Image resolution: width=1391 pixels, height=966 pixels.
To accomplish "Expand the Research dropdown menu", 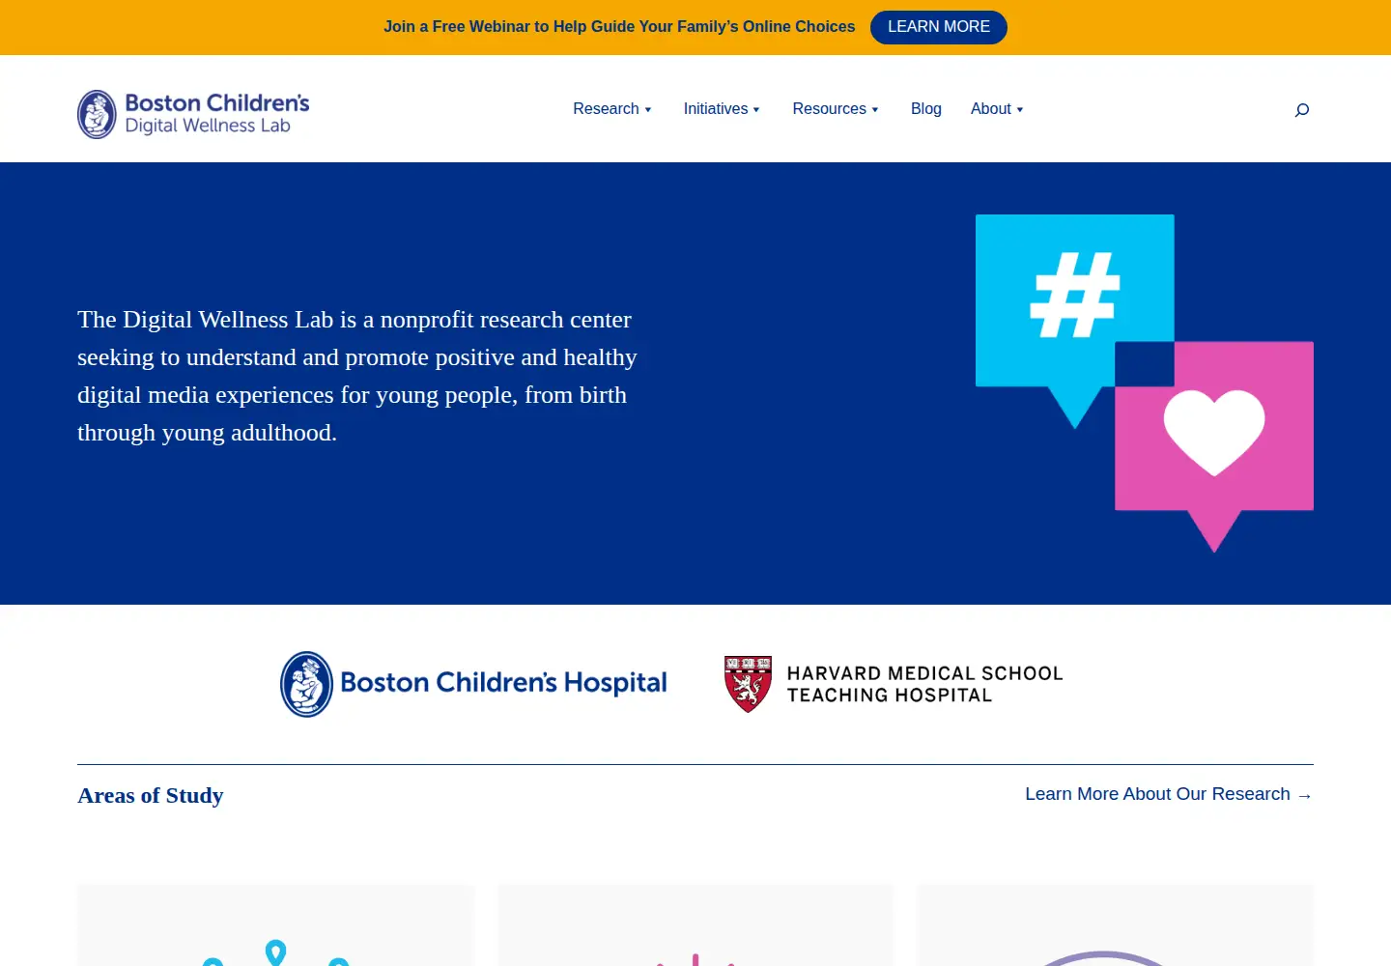I will (612, 109).
